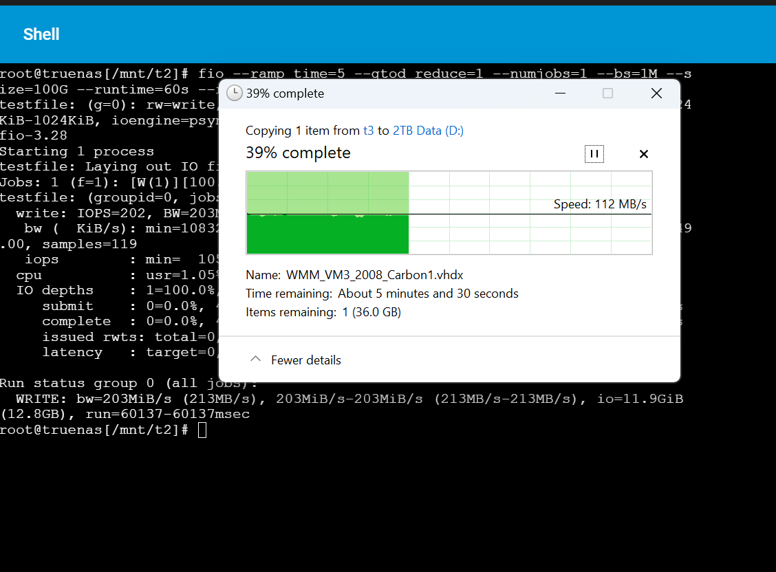Open the 2TB Data (D:) destination link
The width and height of the screenshot is (776, 572).
tap(428, 131)
